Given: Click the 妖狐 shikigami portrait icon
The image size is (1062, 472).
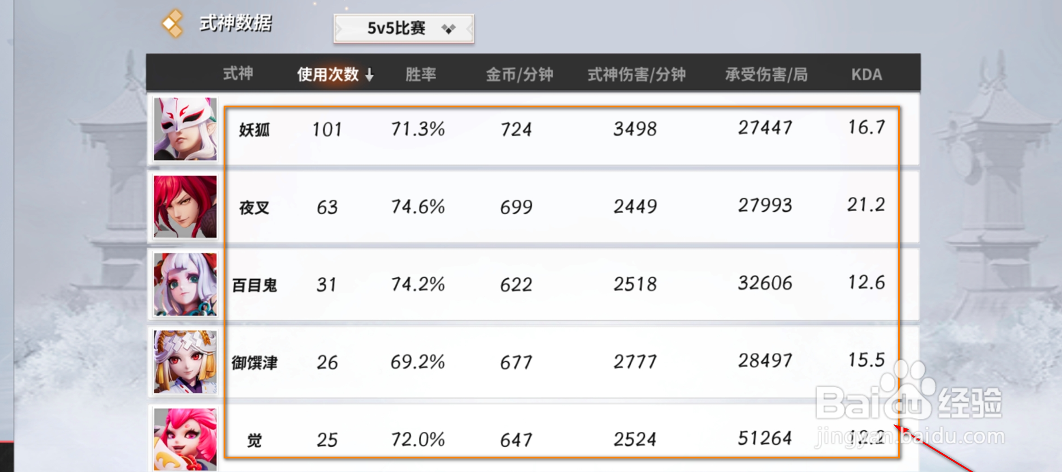Looking at the screenshot, I should [185, 129].
